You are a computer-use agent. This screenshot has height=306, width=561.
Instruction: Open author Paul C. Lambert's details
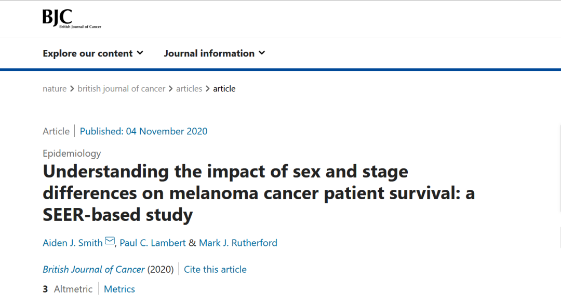pyautogui.click(x=153, y=243)
